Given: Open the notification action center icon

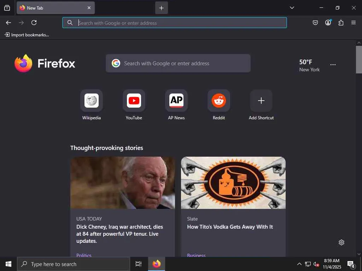Looking at the screenshot, I should 351,264.
